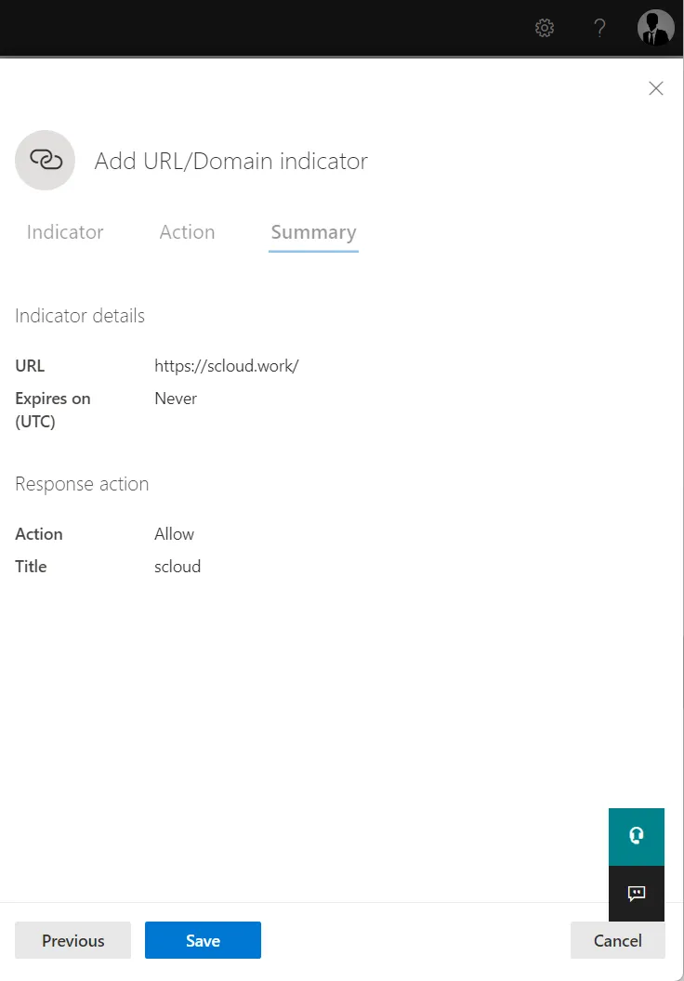Open the user profile avatar
Screen dimensions: 684x981
coord(655,28)
